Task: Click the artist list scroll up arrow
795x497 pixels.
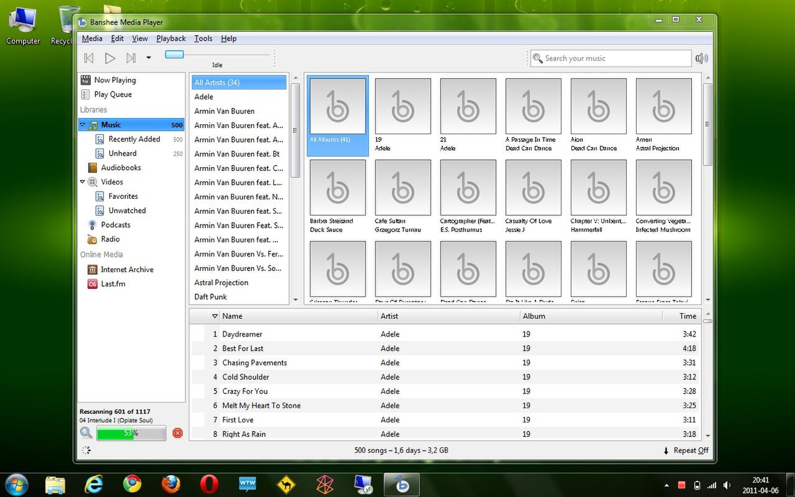Action: (x=295, y=78)
